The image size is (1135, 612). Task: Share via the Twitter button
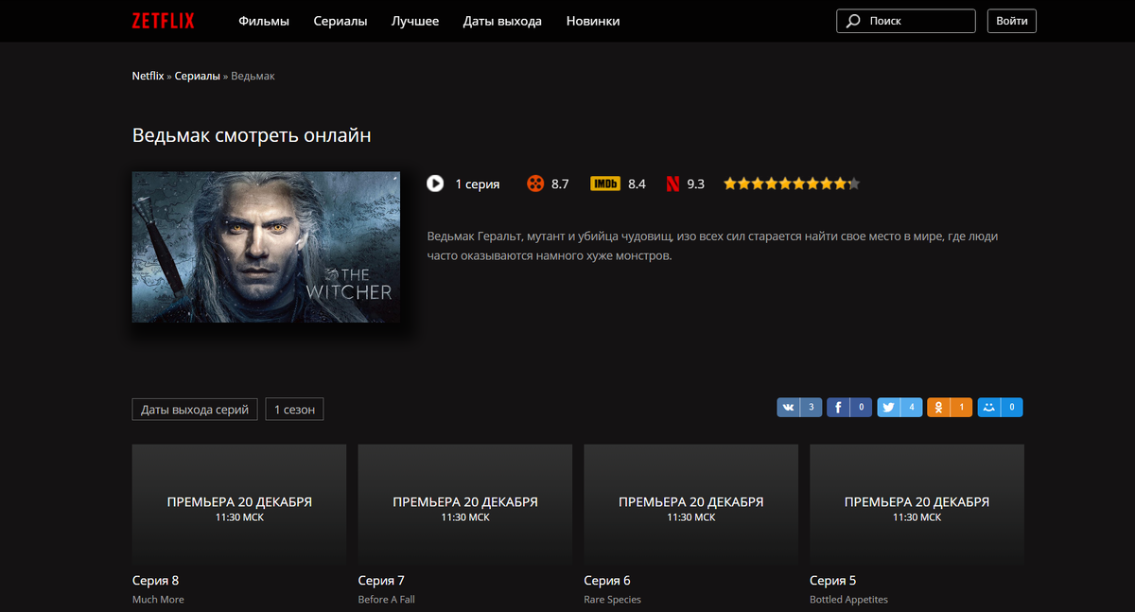(x=899, y=408)
